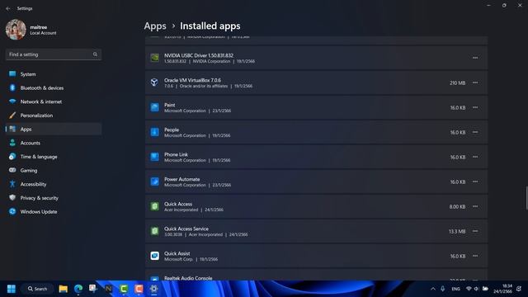Viewport: 528px width, 297px height.
Task: Open File Explorer from the taskbar
Action: [x=63, y=289]
